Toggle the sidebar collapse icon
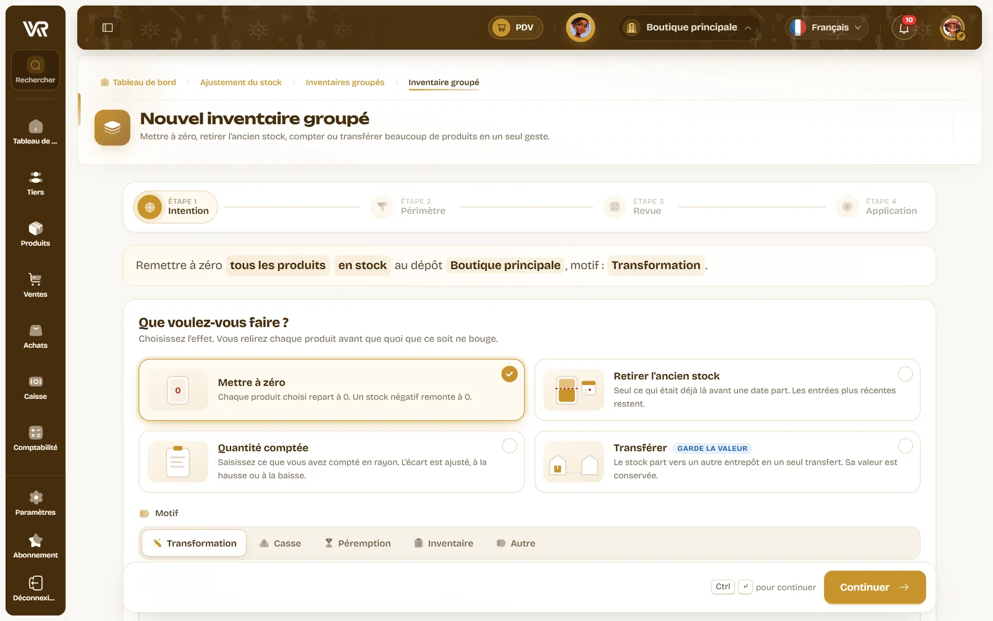 (108, 28)
